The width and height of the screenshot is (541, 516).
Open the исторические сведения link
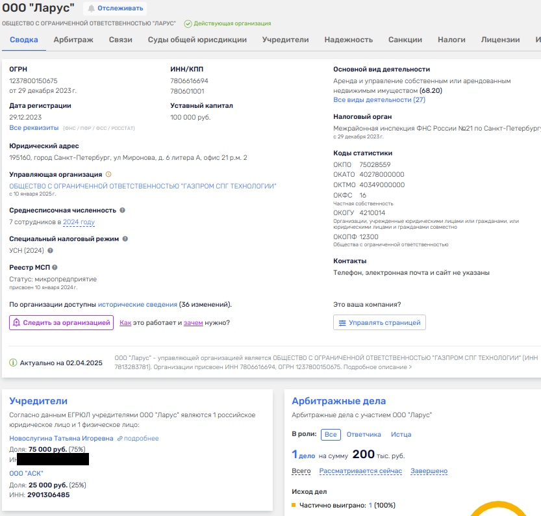[138, 304]
